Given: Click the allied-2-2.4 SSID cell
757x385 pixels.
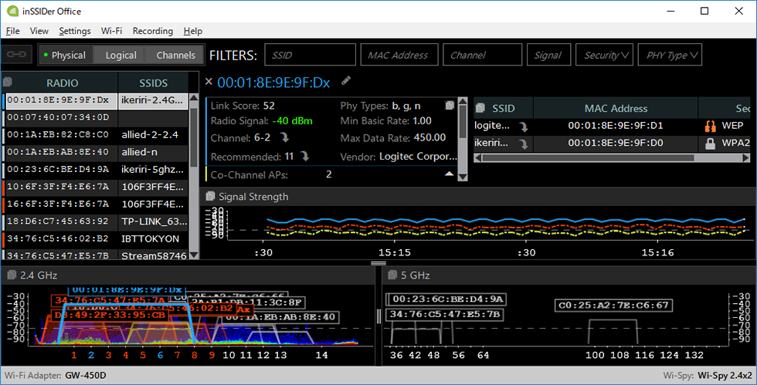Looking at the screenshot, I should click(153, 135).
